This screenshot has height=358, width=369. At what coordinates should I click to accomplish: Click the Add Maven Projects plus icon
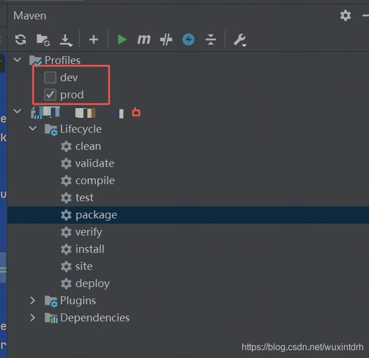[94, 39]
